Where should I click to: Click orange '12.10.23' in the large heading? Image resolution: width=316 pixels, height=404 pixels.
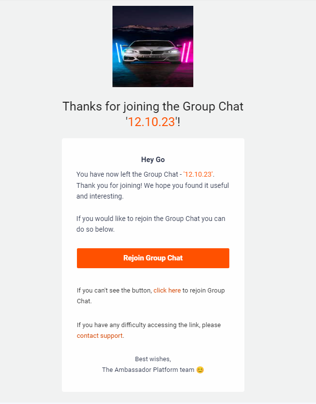click(151, 122)
